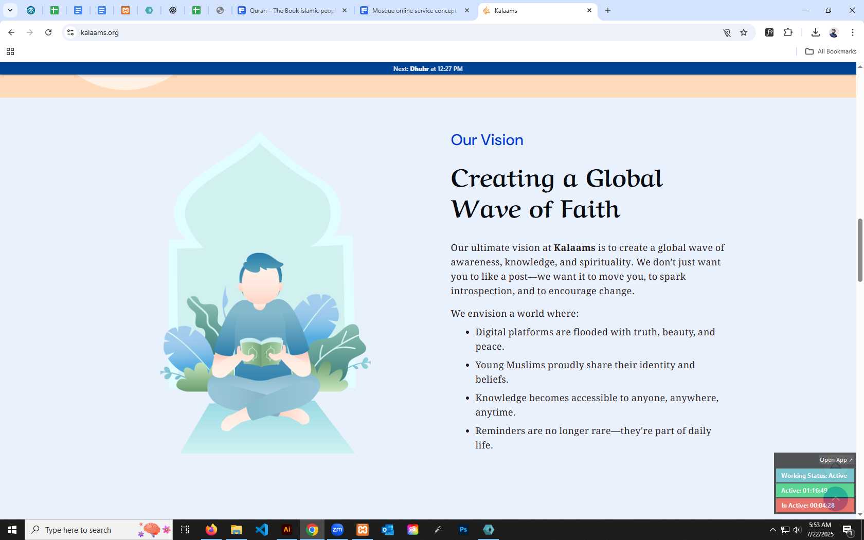This screenshot has height=540, width=864.
Task: Open Zoom from the taskbar
Action: coord(337,530)
